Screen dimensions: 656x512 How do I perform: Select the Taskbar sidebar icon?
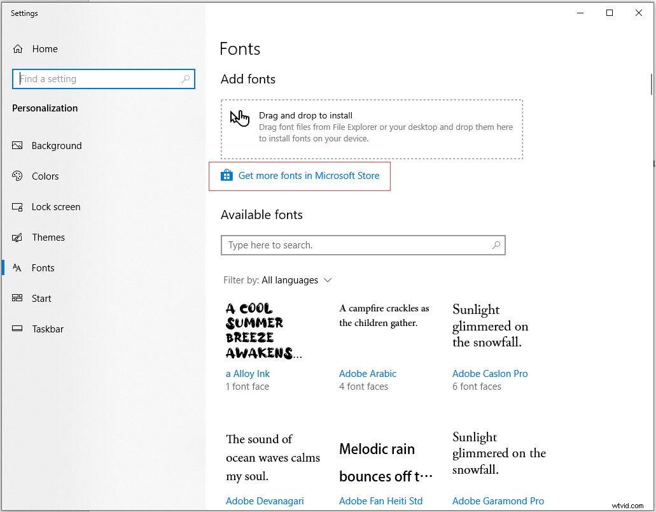point(17,329)
